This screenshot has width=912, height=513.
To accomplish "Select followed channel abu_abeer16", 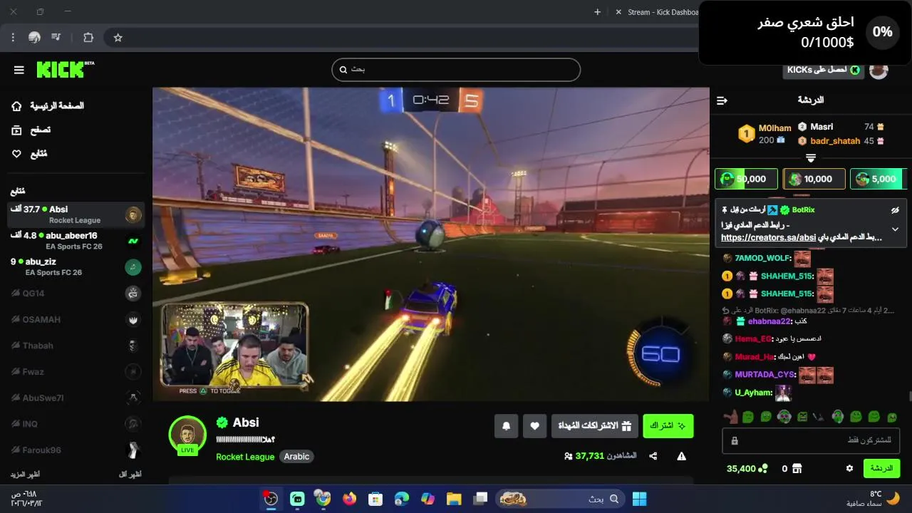I will click(x=76, y=241).
